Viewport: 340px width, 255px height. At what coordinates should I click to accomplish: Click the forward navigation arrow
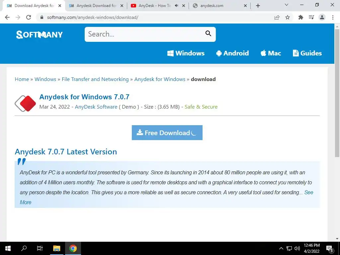point(18,17)
